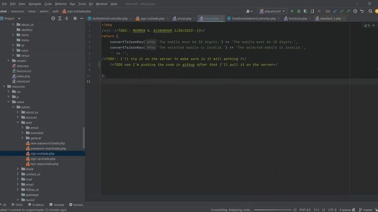Image resolution: width=378 pixels, height=212 pixels.
Task: Click the commit analyzing progress bar
Action: pyautogui.click(x=273, y=210)
